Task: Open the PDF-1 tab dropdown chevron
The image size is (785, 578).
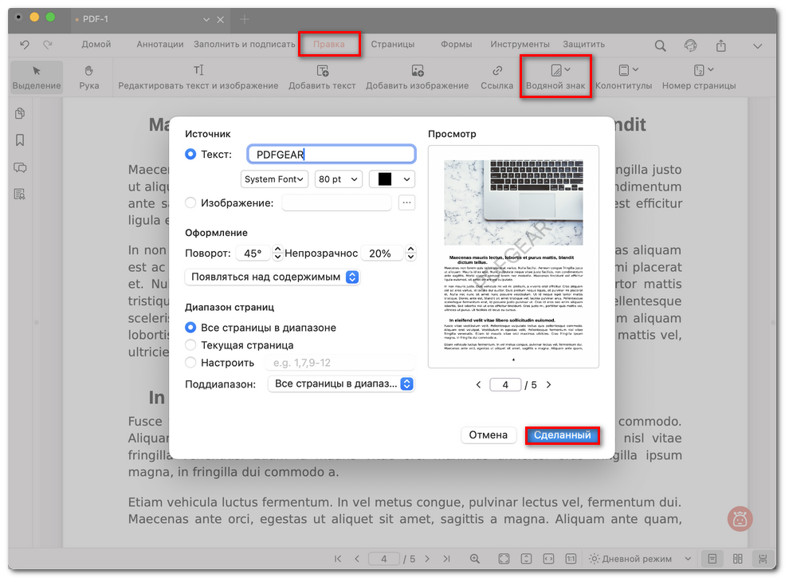Action: [206, 20]
